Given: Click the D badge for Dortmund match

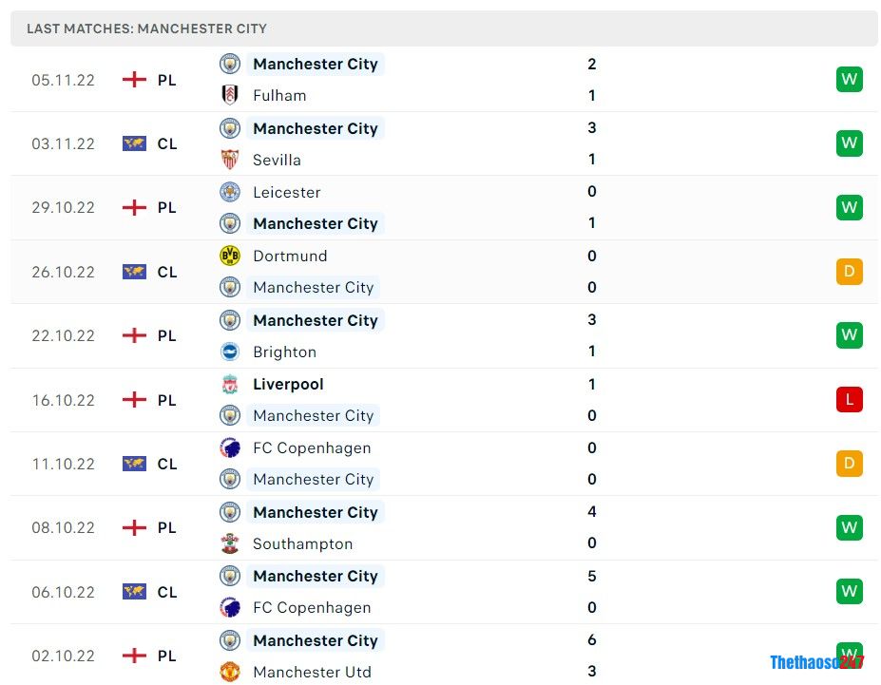Looking at the screenshot, I should [x=849, y=272].
